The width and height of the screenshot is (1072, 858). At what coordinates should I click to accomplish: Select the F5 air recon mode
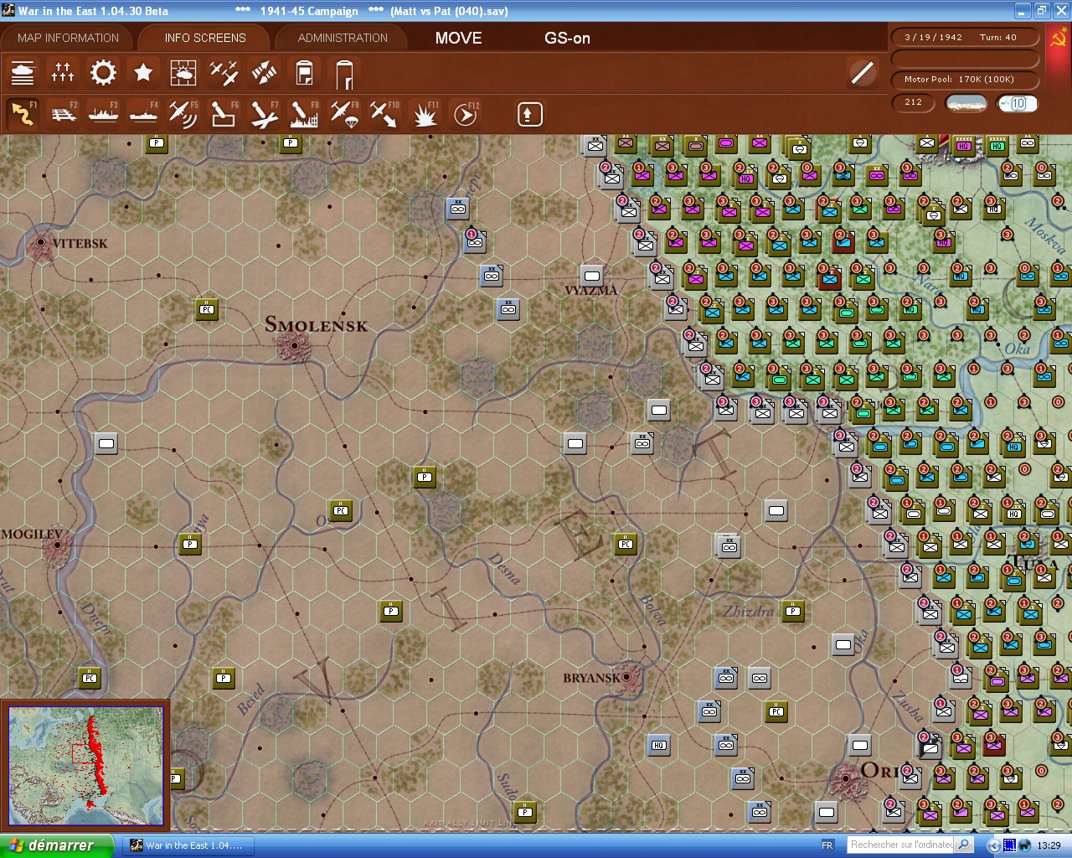tap(183, 114)
